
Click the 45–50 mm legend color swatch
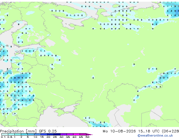[x=83, y=134]
